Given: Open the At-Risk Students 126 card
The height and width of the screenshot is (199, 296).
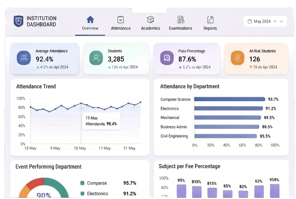Looking at the screenshot, I should pos(256,59).
